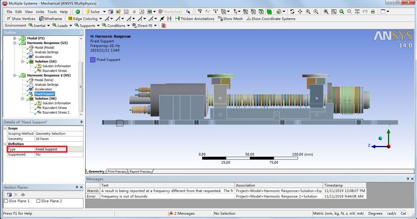
Task: Activate the Pan view tool
Action: [300, 12]
